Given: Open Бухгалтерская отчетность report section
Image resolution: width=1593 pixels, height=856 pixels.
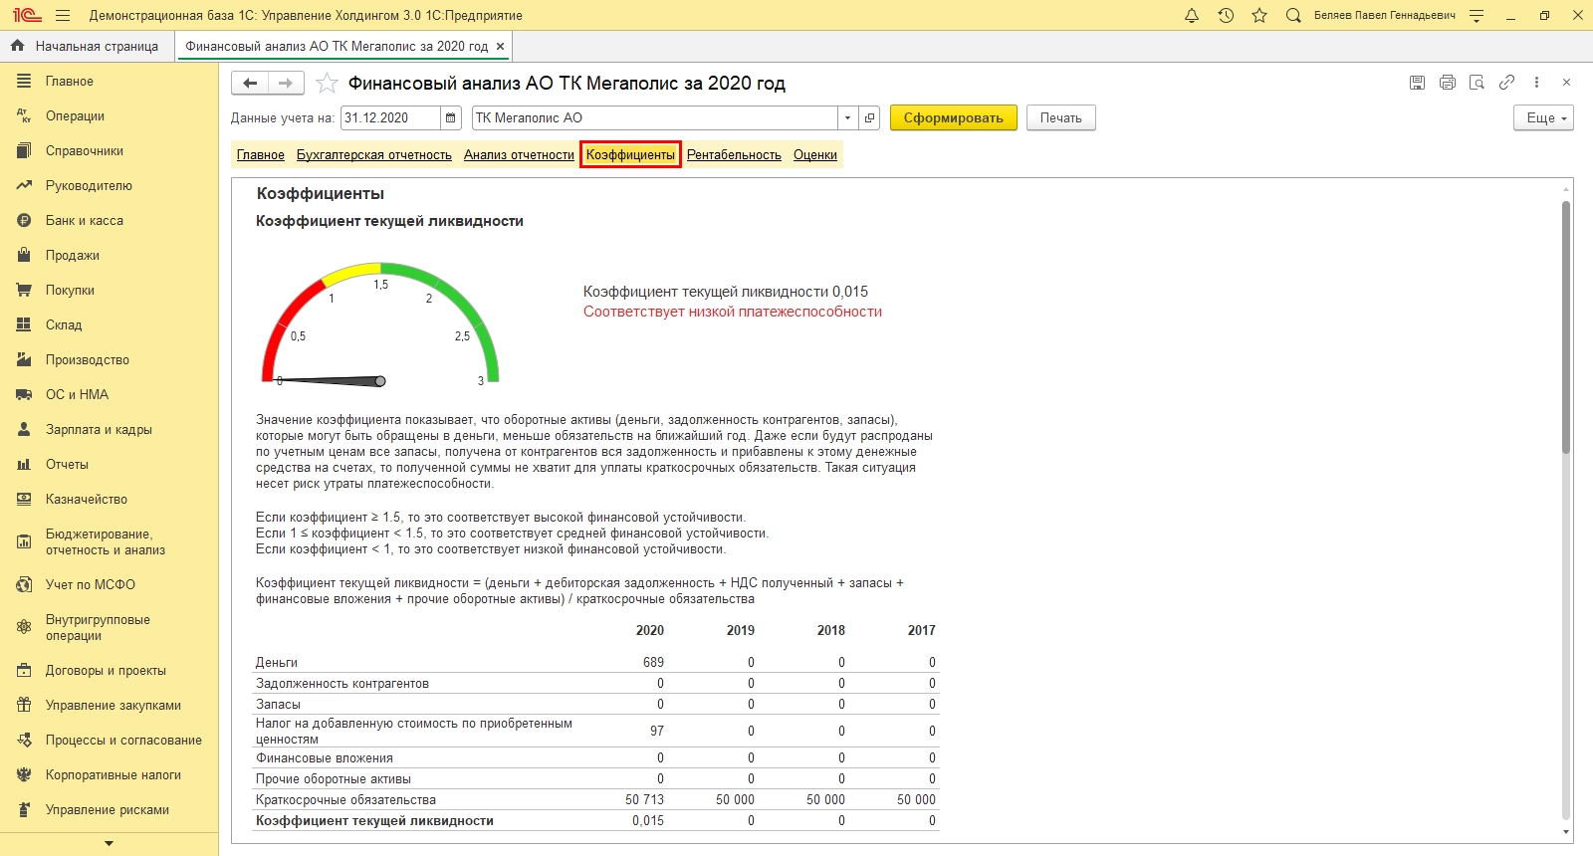Looking at the screenshot, I should click(x=374, y=155).
